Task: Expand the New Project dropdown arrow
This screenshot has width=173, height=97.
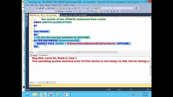Action: 31,8
